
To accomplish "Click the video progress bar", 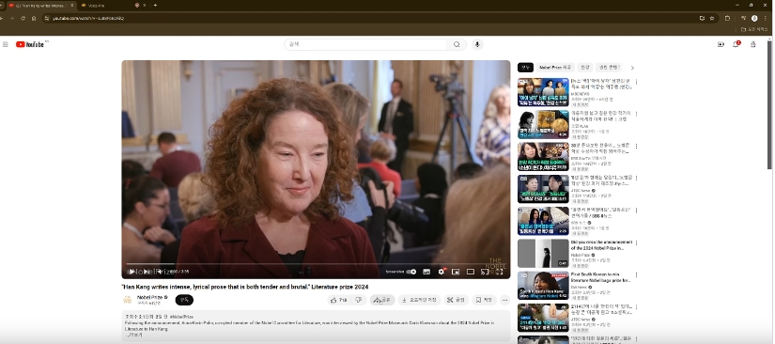I will pyautogui.click(x=316, y=264).
